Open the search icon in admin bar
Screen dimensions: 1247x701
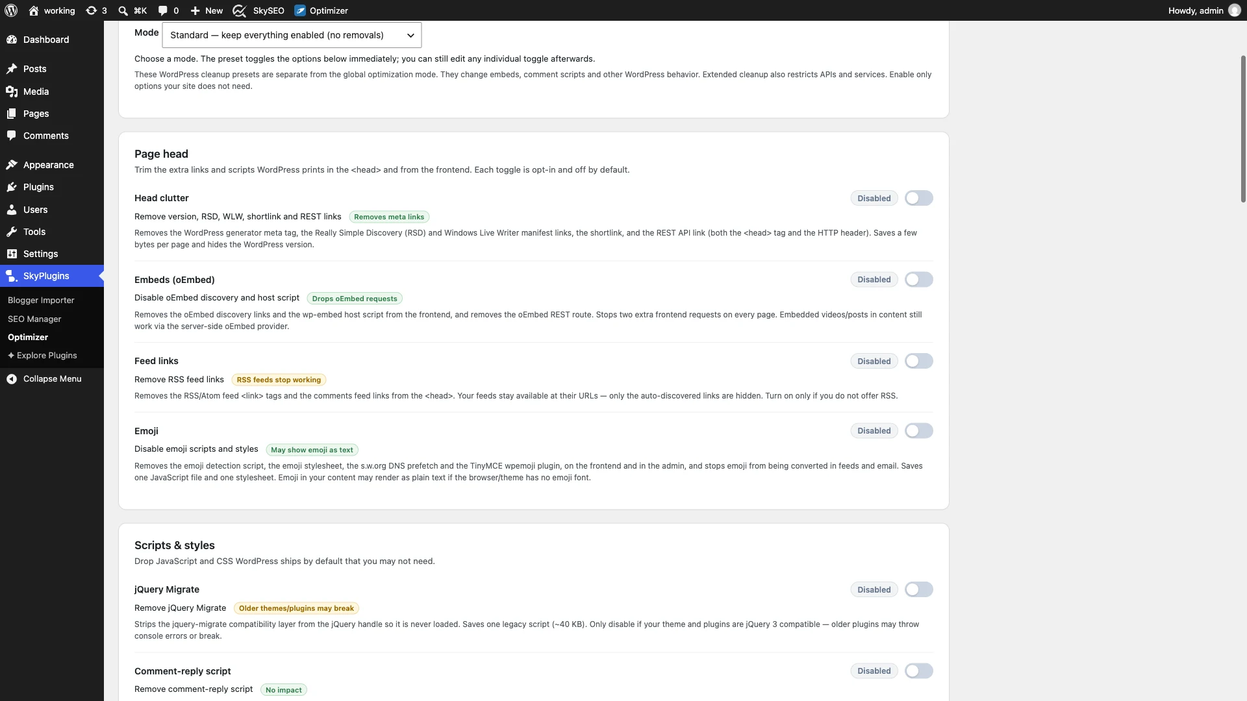tap(123, 10)
